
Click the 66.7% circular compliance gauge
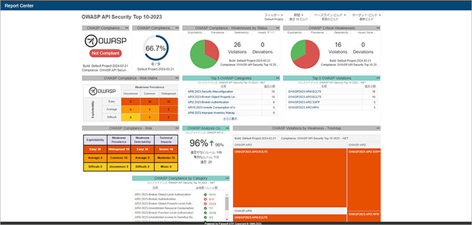tap(156, 48)
